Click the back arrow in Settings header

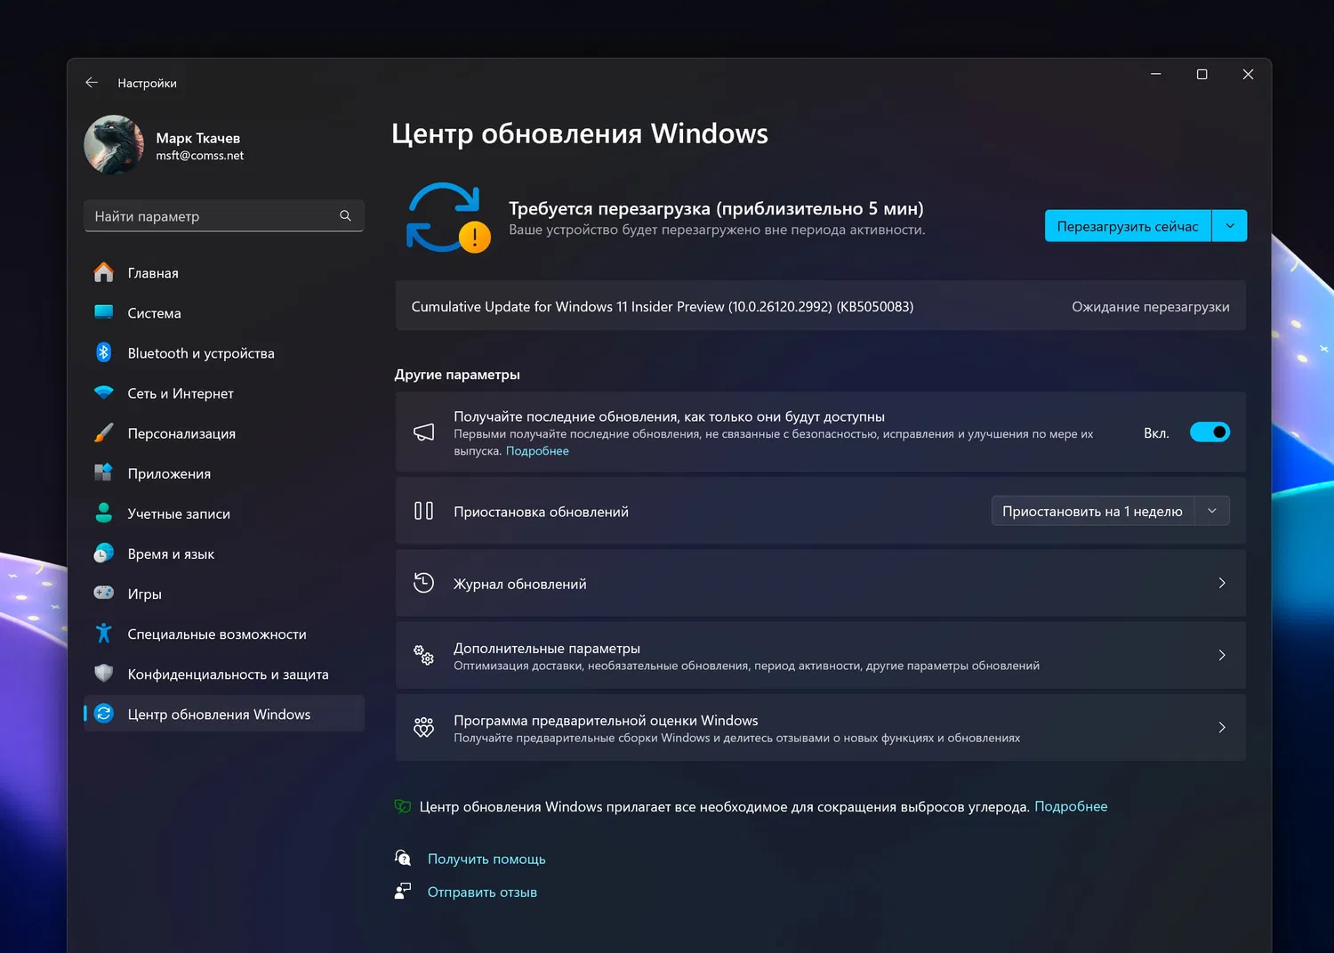(92, 83)
